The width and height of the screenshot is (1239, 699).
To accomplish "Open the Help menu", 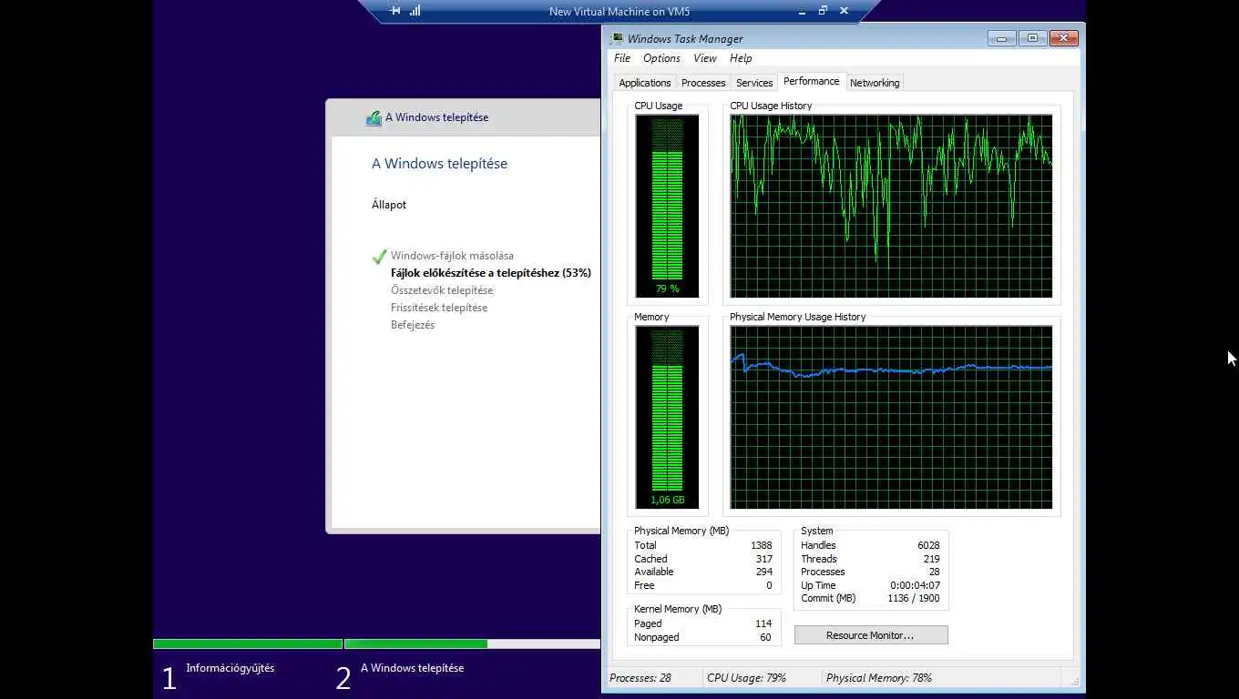I will click(x=741, y=58).
